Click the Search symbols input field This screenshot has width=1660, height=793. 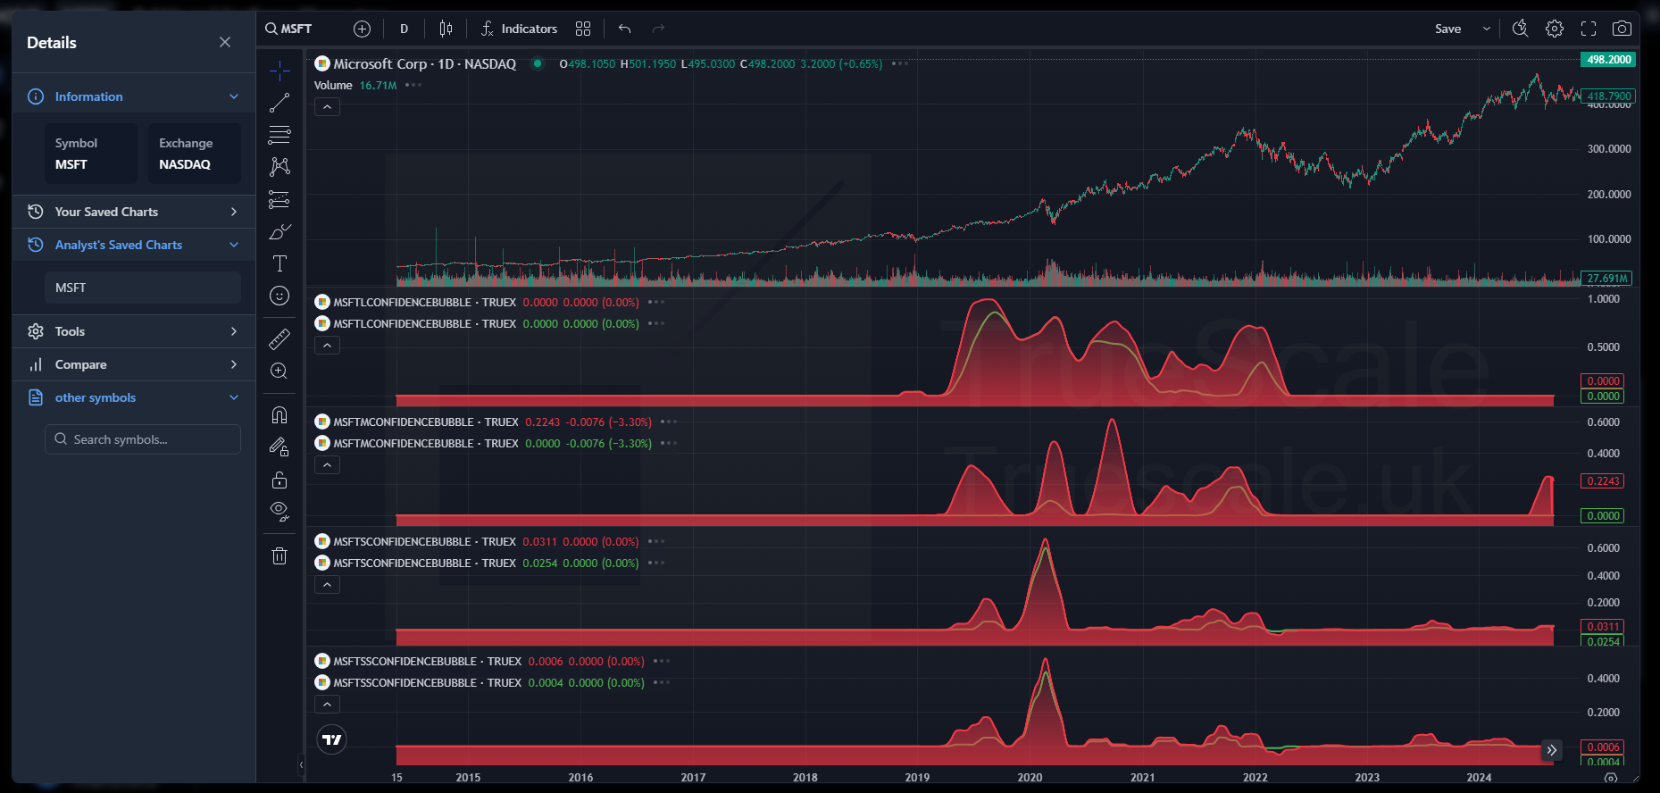pyautogui.click(x=143, y=439)
